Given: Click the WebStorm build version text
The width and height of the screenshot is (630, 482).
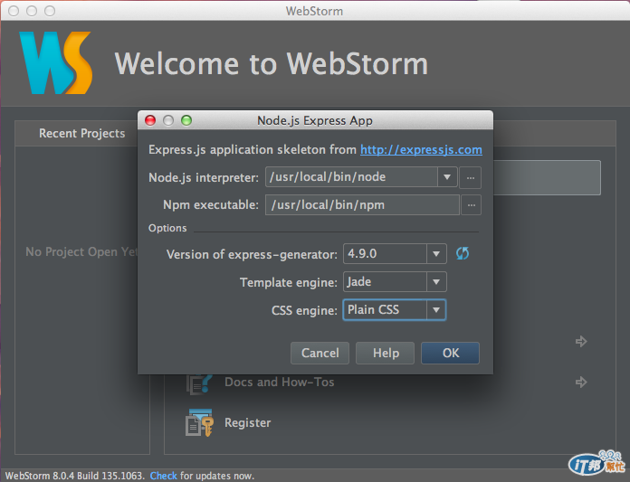Looking at the screenshot, I should (75, 476).
